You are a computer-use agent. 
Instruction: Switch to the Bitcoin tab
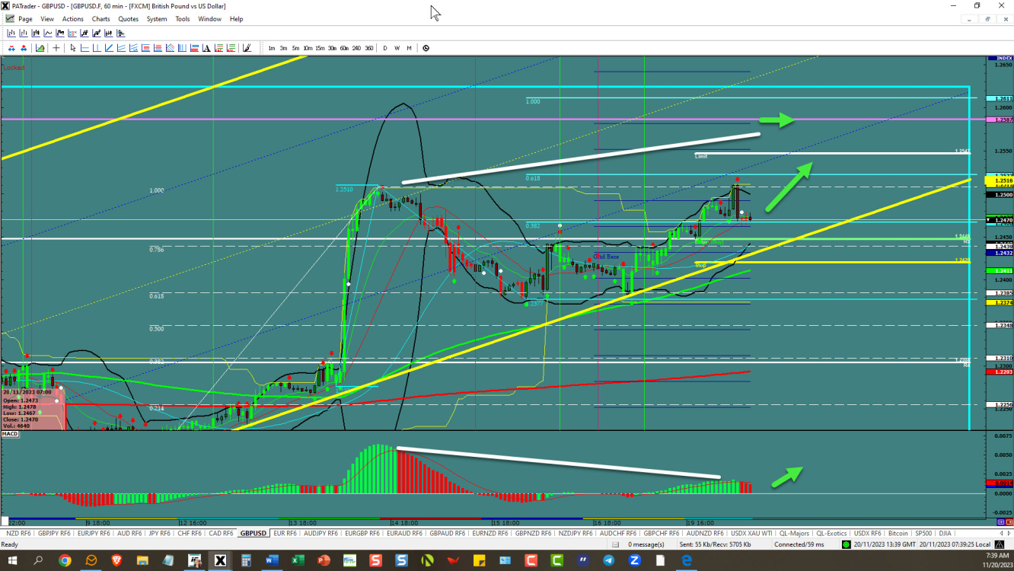click(x=898, y=533)
